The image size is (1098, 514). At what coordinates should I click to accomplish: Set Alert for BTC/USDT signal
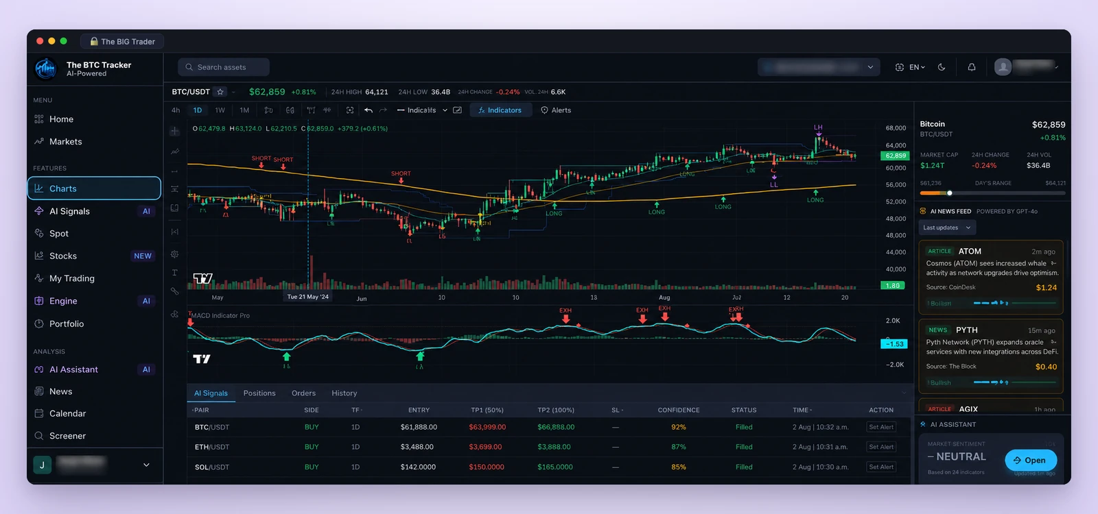tap(881, 427)
